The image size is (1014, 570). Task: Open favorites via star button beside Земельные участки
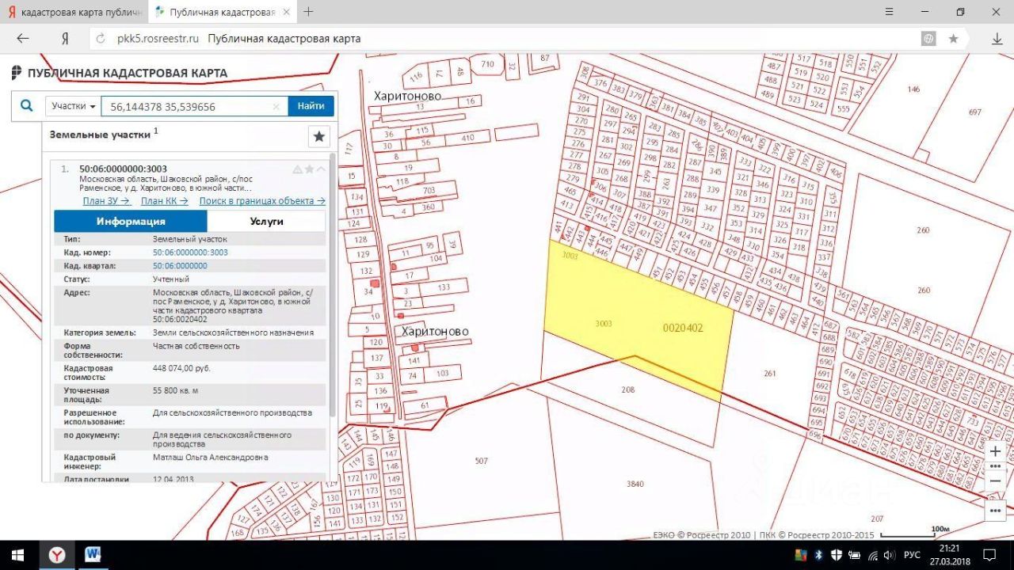tap(319, 136)
